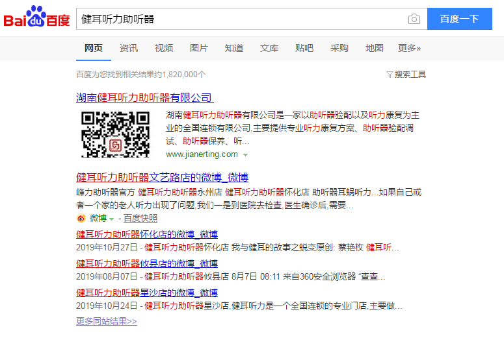Open the 贴吧 tab
The image size is (504, 338).
tap(304, 48)
